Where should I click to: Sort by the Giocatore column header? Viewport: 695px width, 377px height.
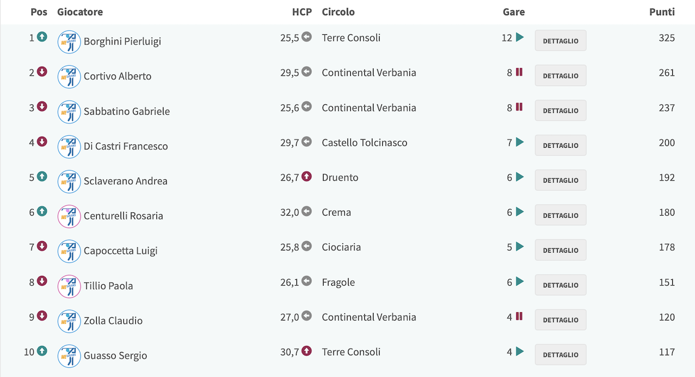click(x=80, y=12)
